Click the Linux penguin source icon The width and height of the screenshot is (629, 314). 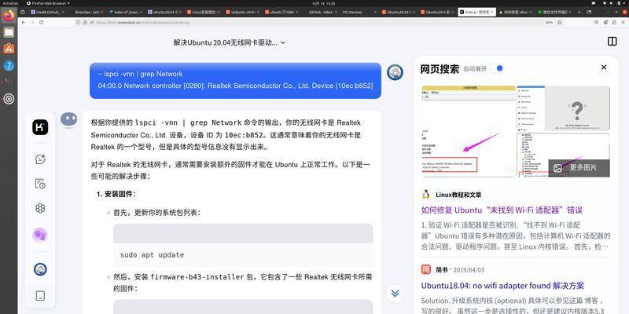pos(426,195)
